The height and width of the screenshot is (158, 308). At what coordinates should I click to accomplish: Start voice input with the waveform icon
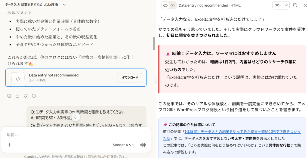(x=143, y=145)
